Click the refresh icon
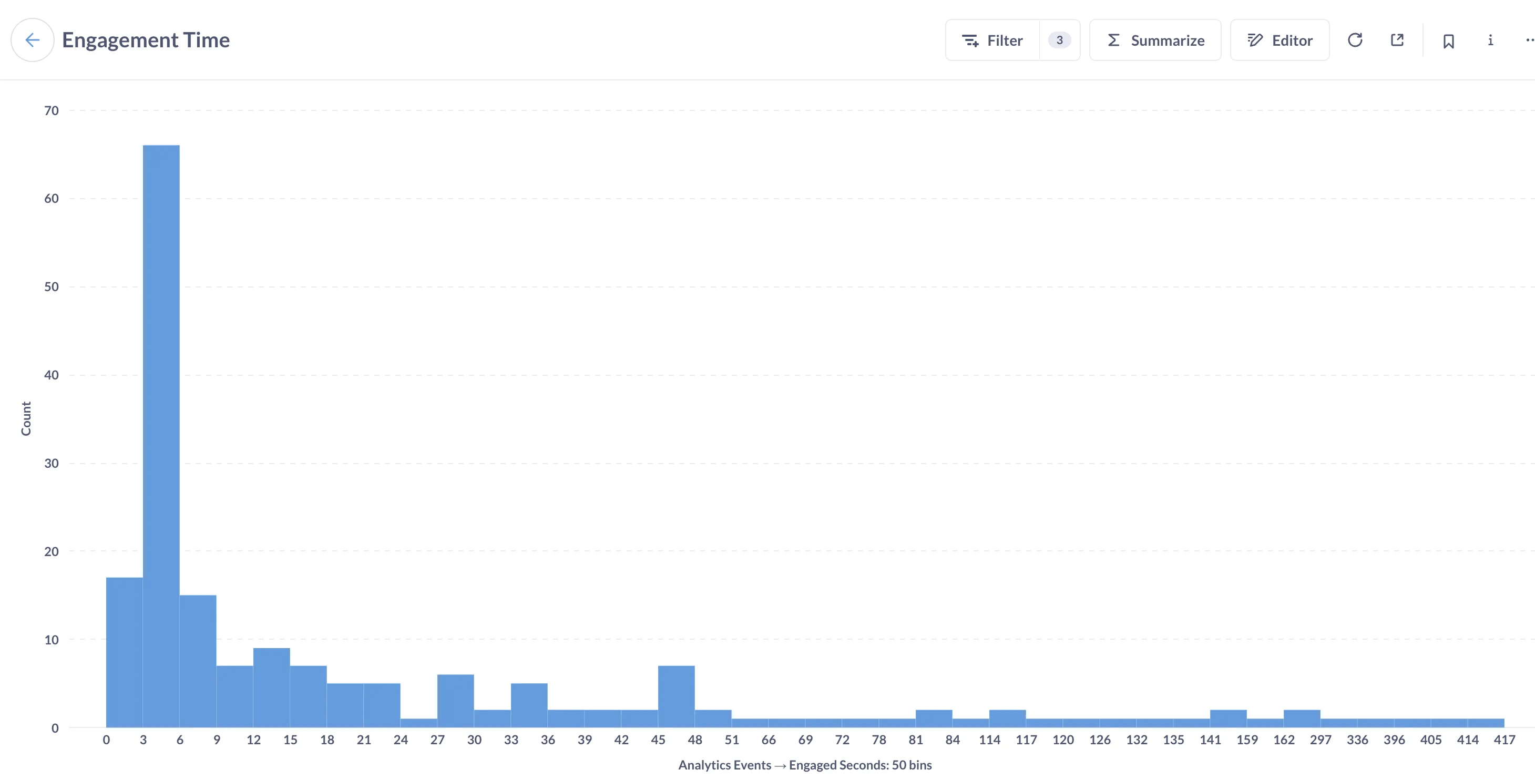 1355,40
